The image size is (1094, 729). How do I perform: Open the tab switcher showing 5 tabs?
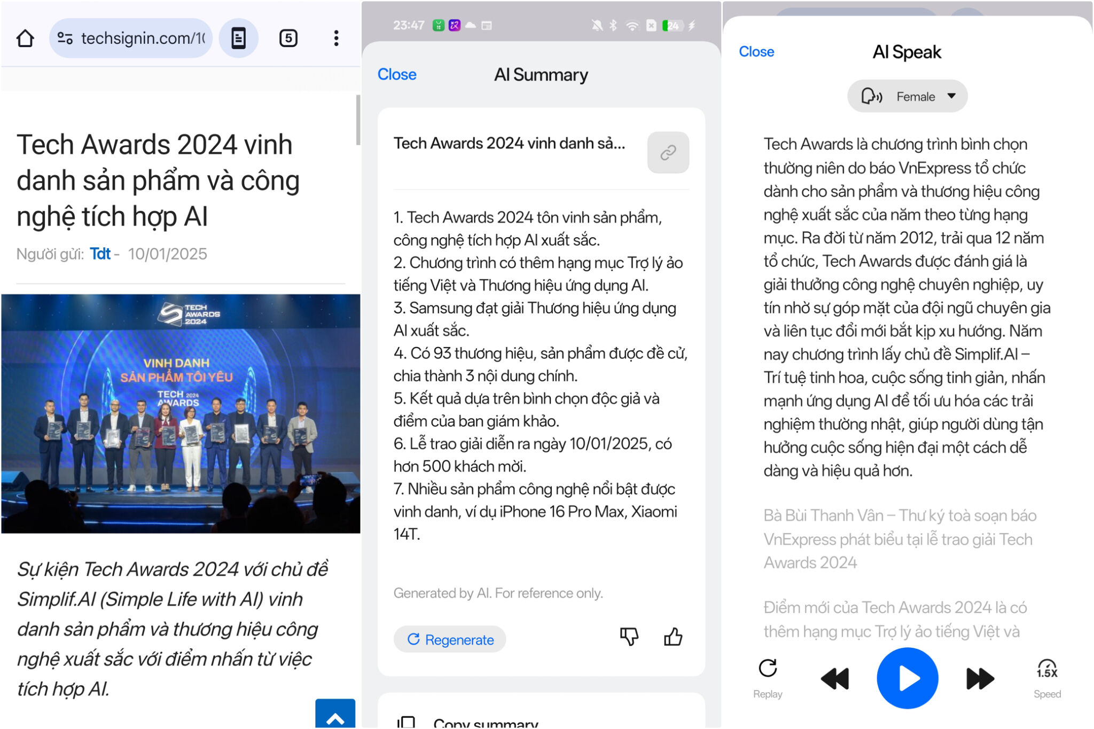288,38
